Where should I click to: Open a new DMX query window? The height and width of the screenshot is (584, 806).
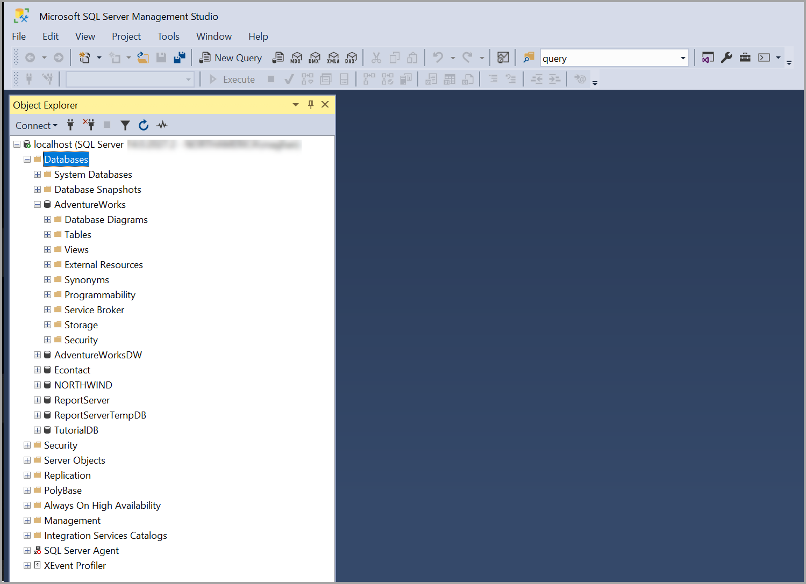(315, 57)
